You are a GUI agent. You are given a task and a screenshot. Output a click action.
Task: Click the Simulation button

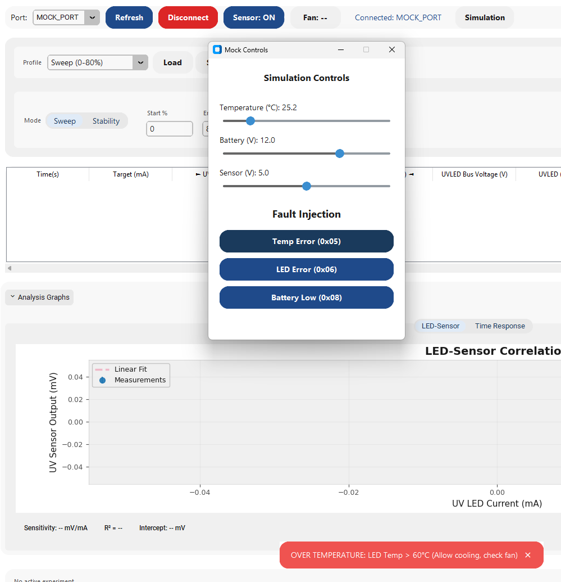(x=485, y=17)
